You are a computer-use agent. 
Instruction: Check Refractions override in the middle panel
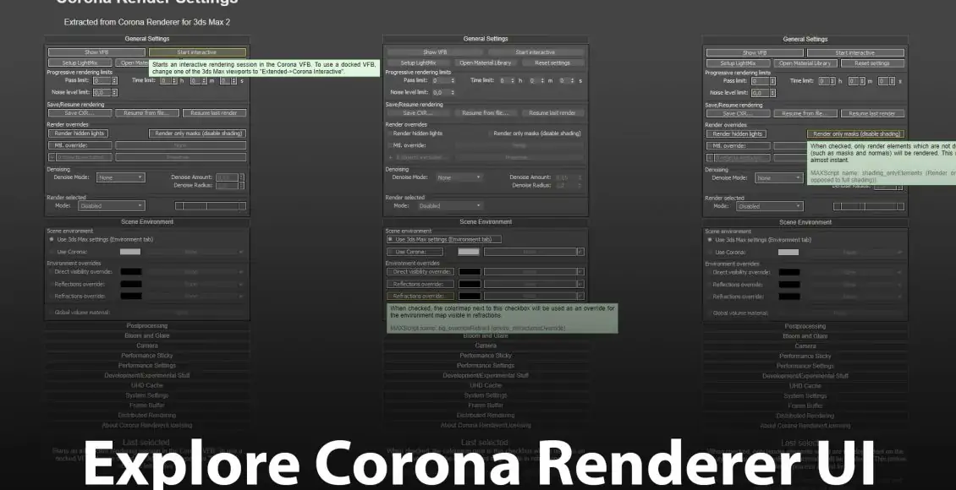point(390,297)
